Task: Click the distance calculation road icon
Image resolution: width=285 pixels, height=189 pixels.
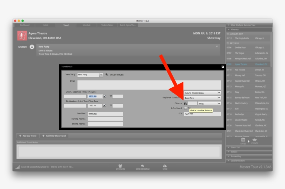Action: coord(185,104)
